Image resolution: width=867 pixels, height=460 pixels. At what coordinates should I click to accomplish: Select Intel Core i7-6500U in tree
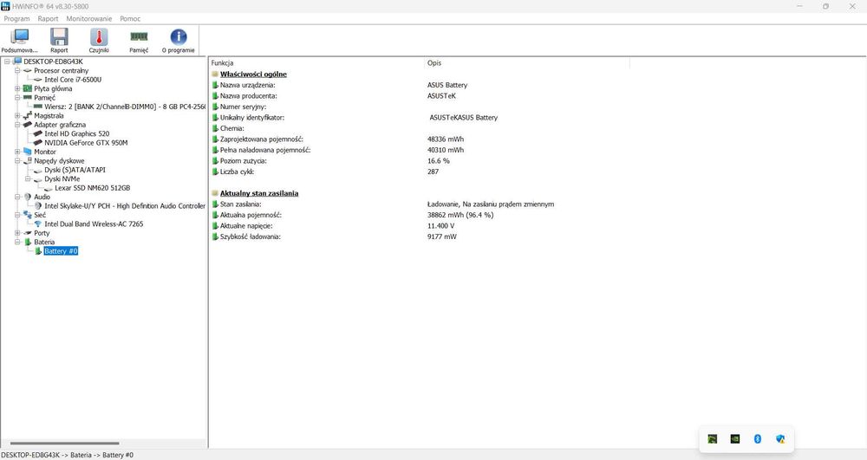pyautogui.click(x=73, y=80)
